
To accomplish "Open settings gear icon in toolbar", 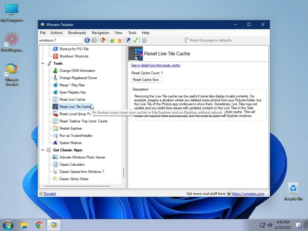I will click(144, 40).
